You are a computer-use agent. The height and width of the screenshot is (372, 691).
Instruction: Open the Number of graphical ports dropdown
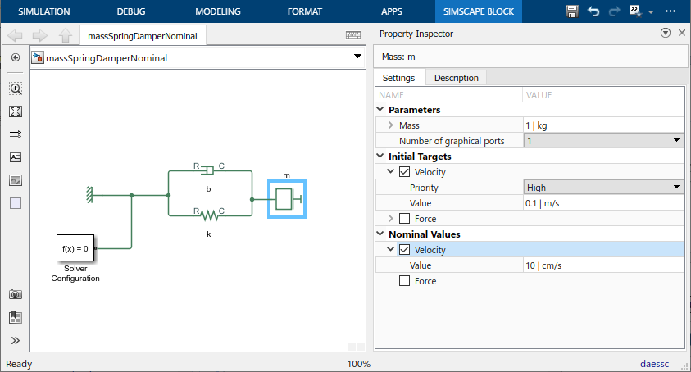(603, 141)
